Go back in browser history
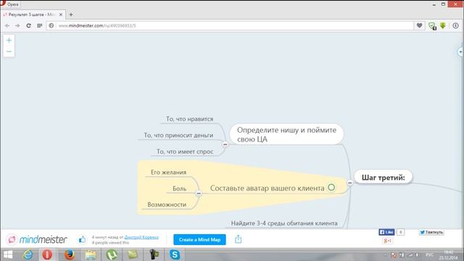Image resolution: width=464 pixels, height=261 pixels. pyautogui.click(x=7, y=26)
